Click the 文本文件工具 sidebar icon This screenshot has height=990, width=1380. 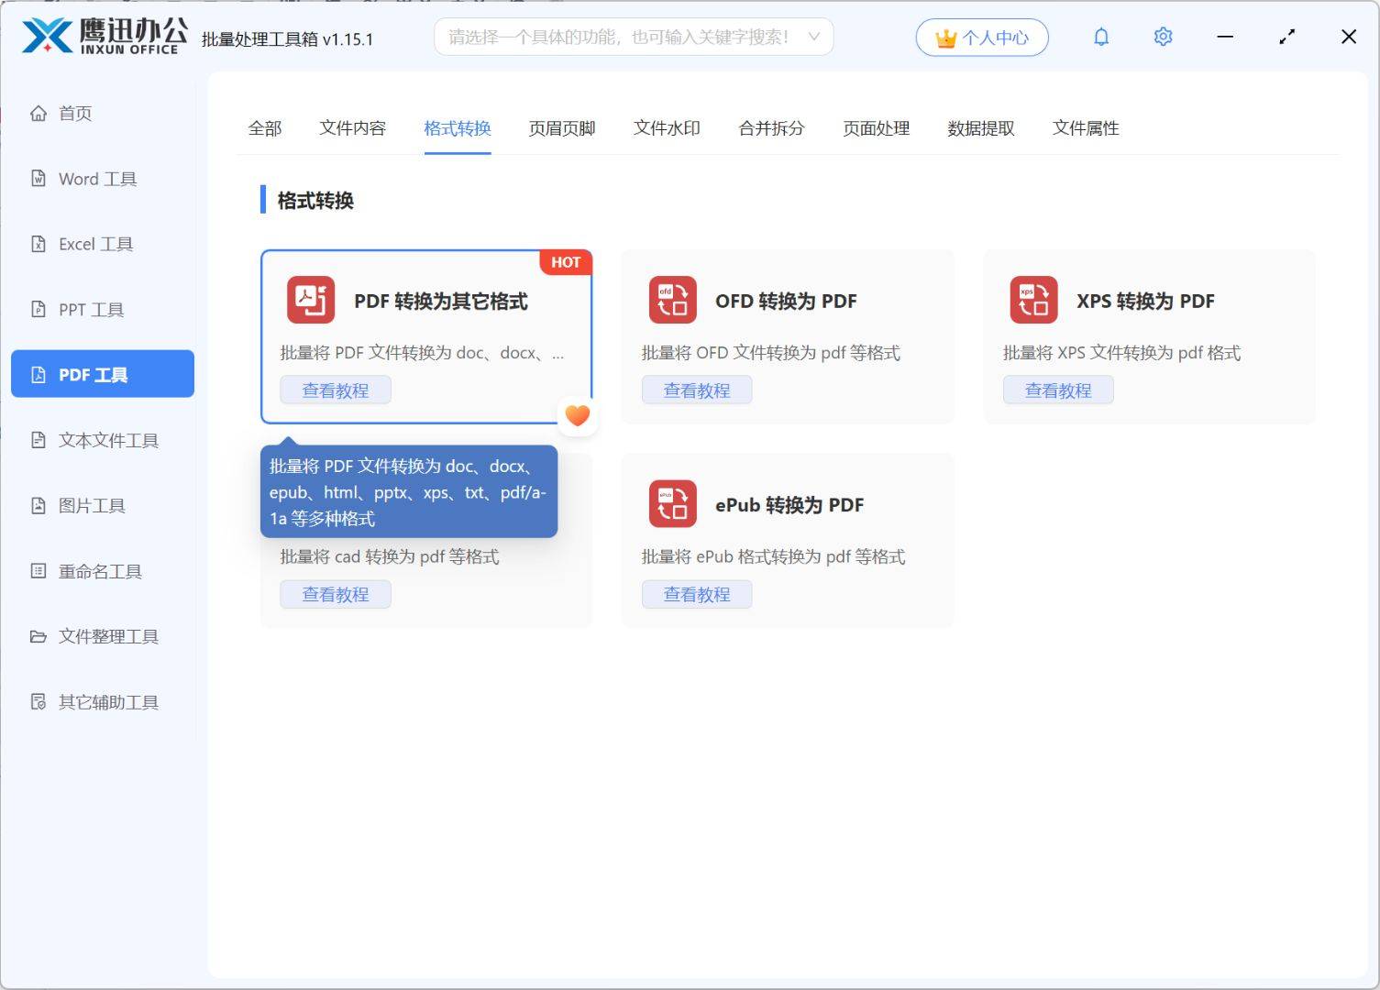click(39, 440)
